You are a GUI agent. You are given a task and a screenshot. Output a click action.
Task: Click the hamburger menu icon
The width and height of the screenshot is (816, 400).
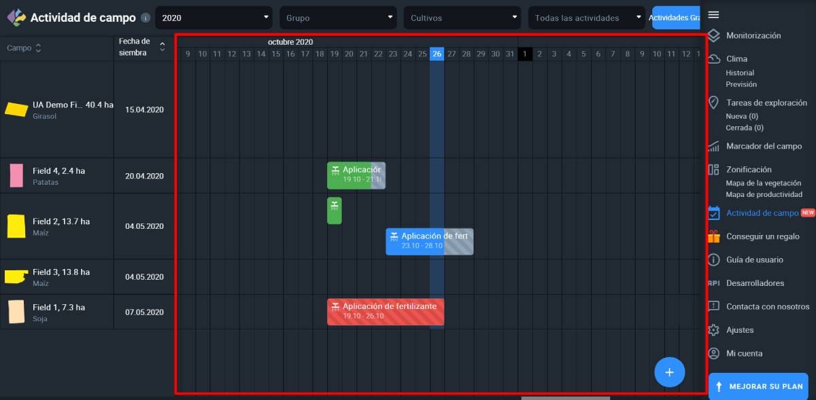point(713,15)
